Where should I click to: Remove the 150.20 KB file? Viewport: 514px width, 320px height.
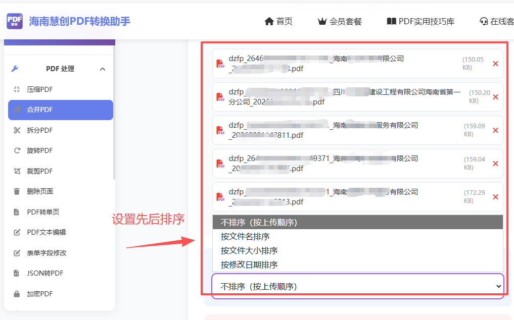496,97
